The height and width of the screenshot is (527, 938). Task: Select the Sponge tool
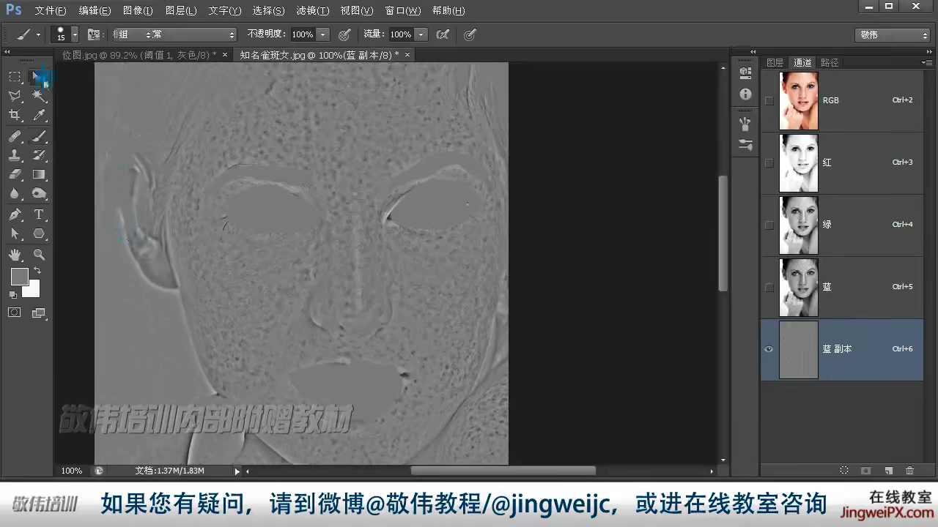pos(39,194)
